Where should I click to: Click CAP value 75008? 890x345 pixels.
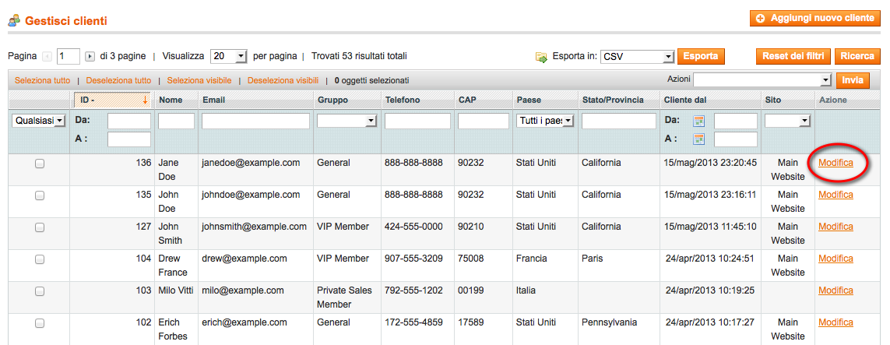pyautogui.click(x=471, y=259)
